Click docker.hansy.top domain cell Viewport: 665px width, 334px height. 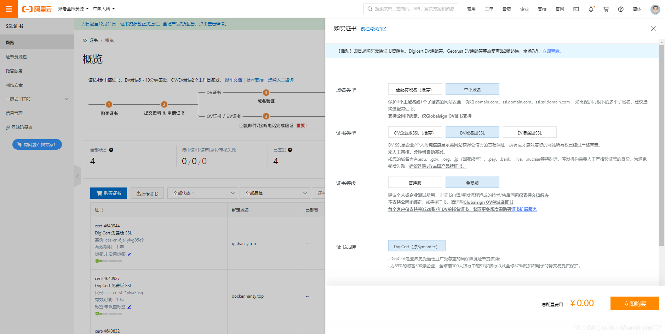[x=248, y=296]
